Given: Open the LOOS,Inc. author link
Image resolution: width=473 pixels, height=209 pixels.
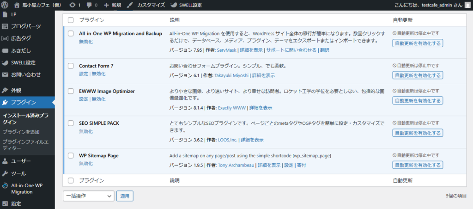Looking at the screenshot, I should 228,140.
